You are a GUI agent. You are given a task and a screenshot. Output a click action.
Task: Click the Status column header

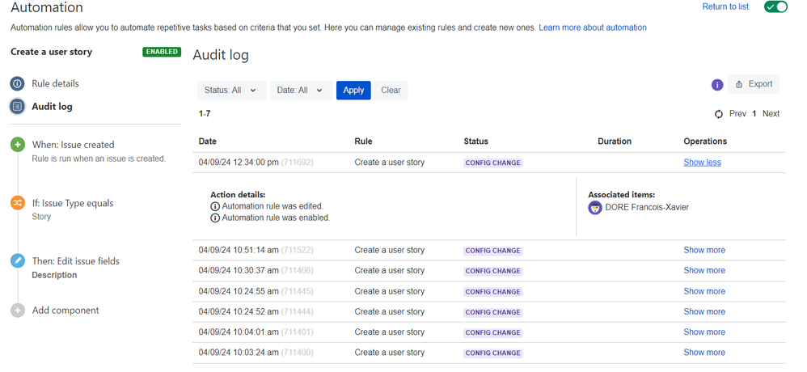475,141
